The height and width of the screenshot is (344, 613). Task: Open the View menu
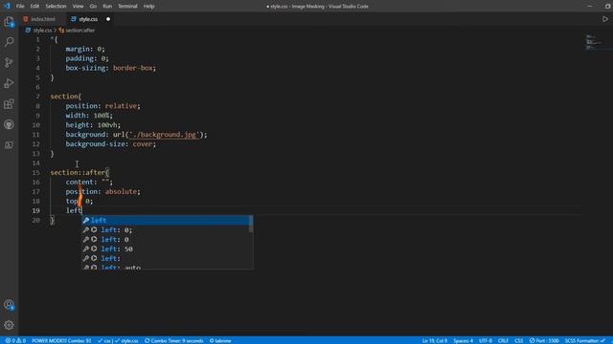coord(78,7)
